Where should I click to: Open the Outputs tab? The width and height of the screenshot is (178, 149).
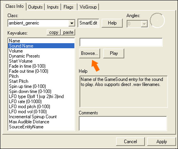35,7
